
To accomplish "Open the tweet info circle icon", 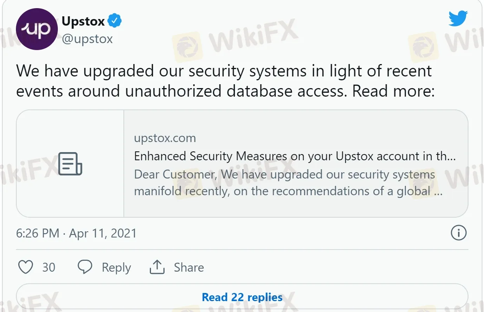I will pos(458,233).
